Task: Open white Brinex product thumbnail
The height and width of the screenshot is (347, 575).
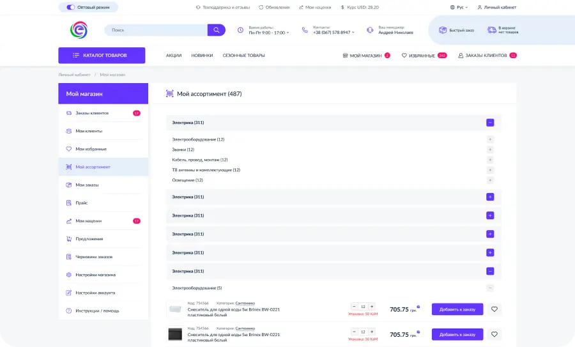Action: click(175, 309)
